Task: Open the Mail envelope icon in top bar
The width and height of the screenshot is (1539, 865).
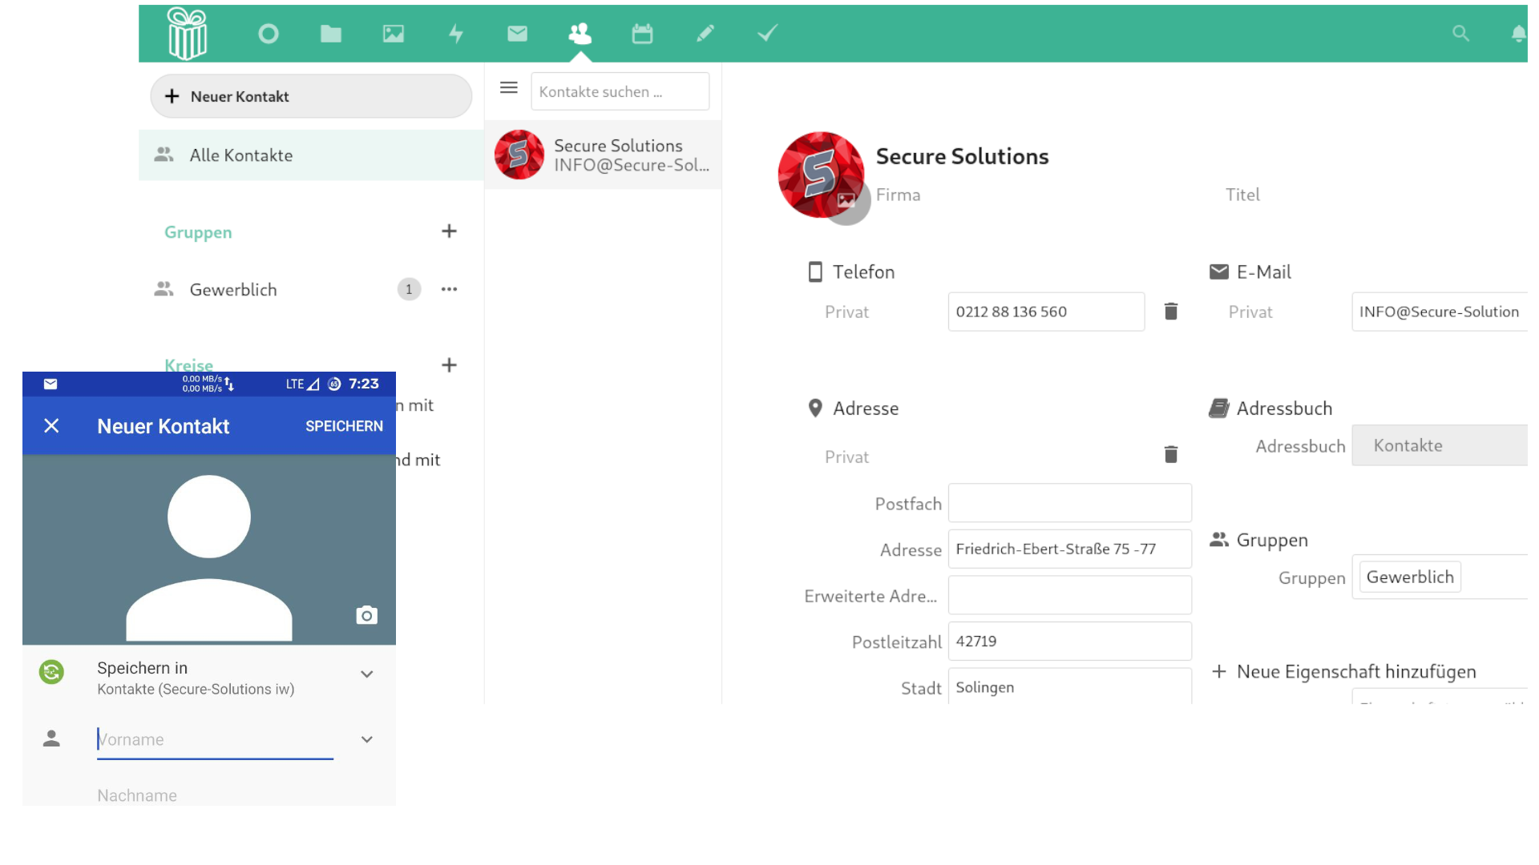Action: coord(518,34)
